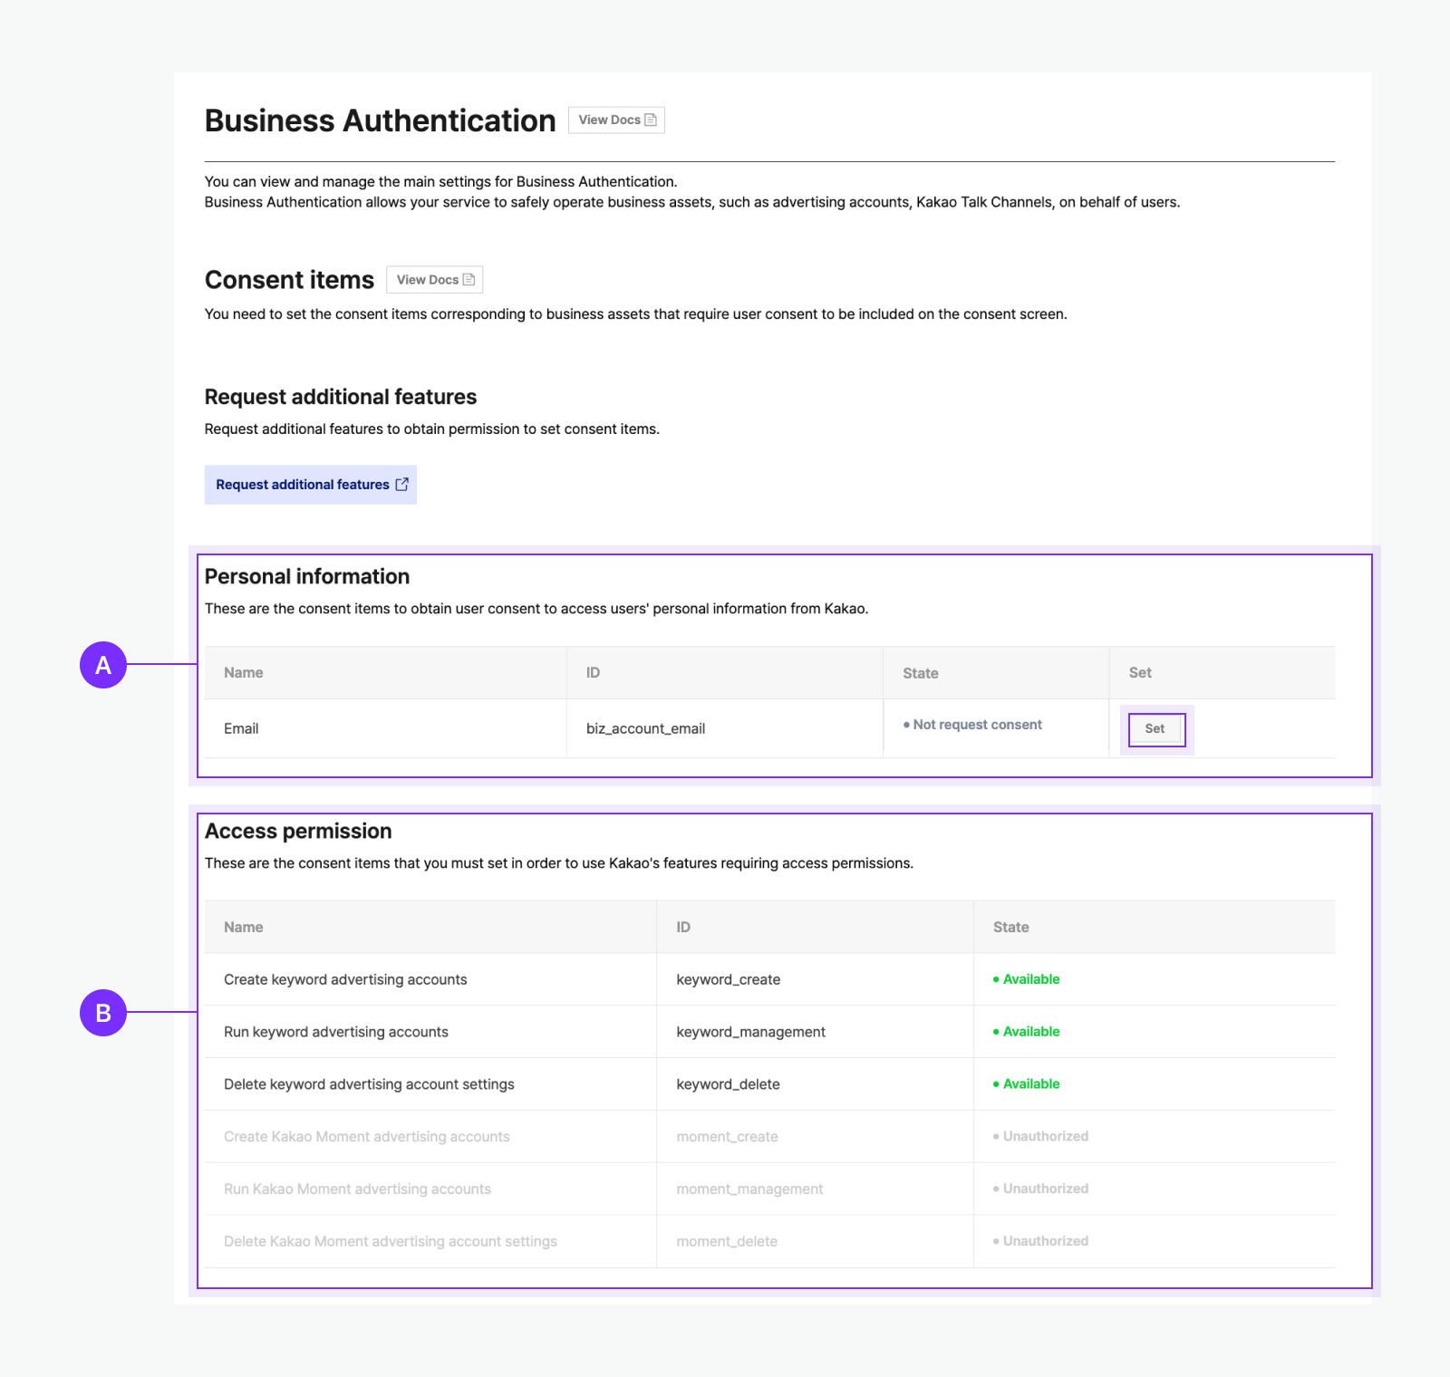This screenshot has width=1450, height=1377.
Task: Click the biz_account_email ID cell
Action: pyautogui.click(x=645, y=728)
